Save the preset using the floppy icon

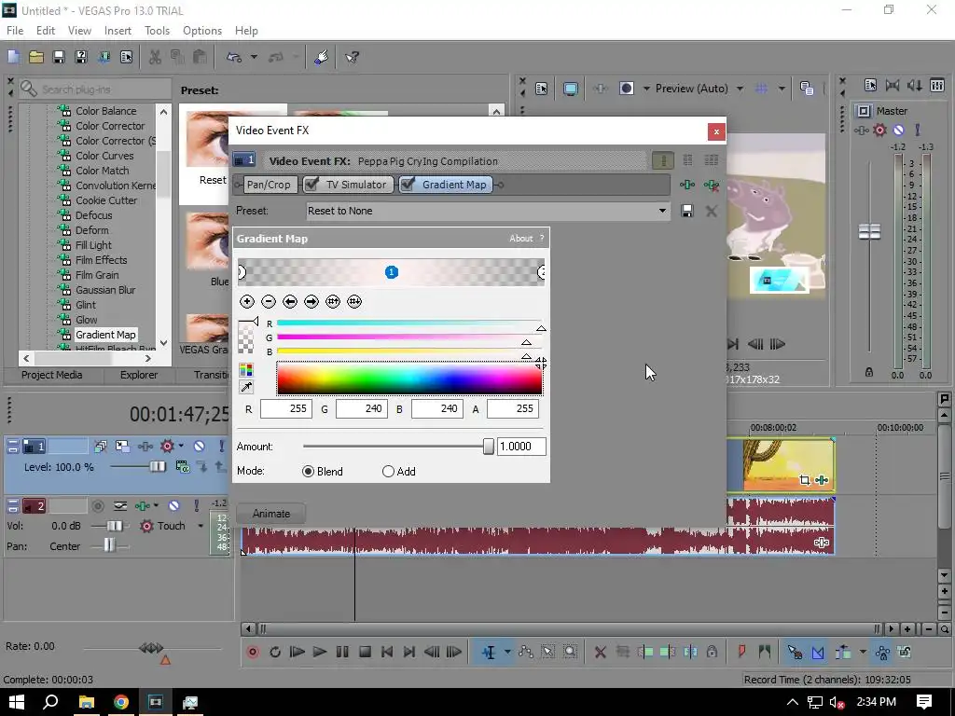click(687, 211)
